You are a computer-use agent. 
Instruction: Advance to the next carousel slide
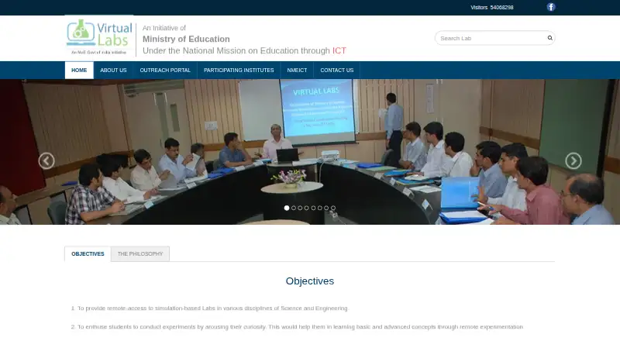pyautogui.click(x=573, y=161)
